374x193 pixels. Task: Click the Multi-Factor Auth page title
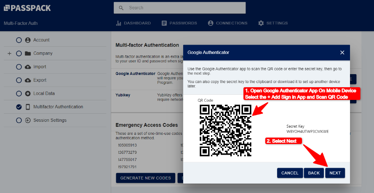(x=21, y=23)
